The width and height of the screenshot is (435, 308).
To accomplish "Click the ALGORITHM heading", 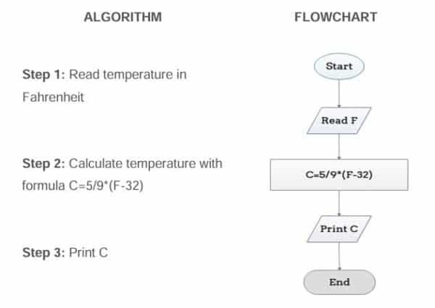I will [x=123, y=16].
